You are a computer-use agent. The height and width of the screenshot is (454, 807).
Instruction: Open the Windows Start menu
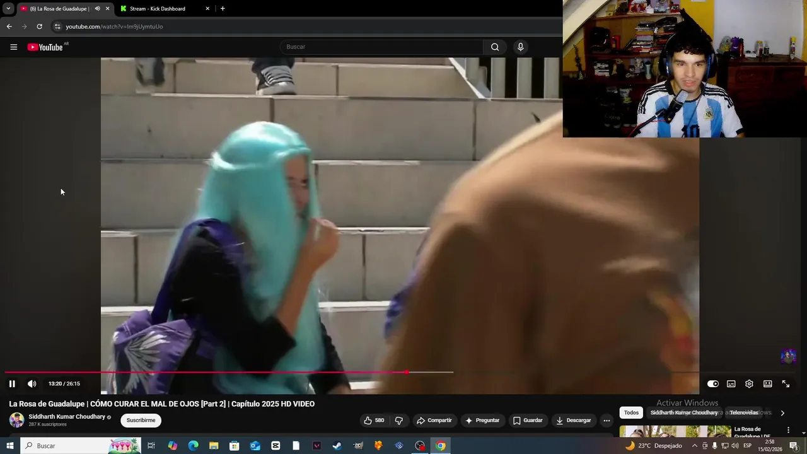(9, 446)
